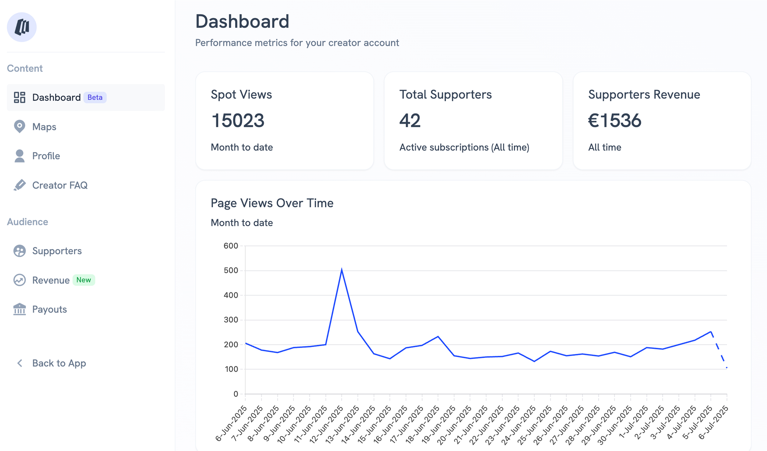Open the Supporters section
This screenshot has height=451, width=767.
[x=57, y=251]
